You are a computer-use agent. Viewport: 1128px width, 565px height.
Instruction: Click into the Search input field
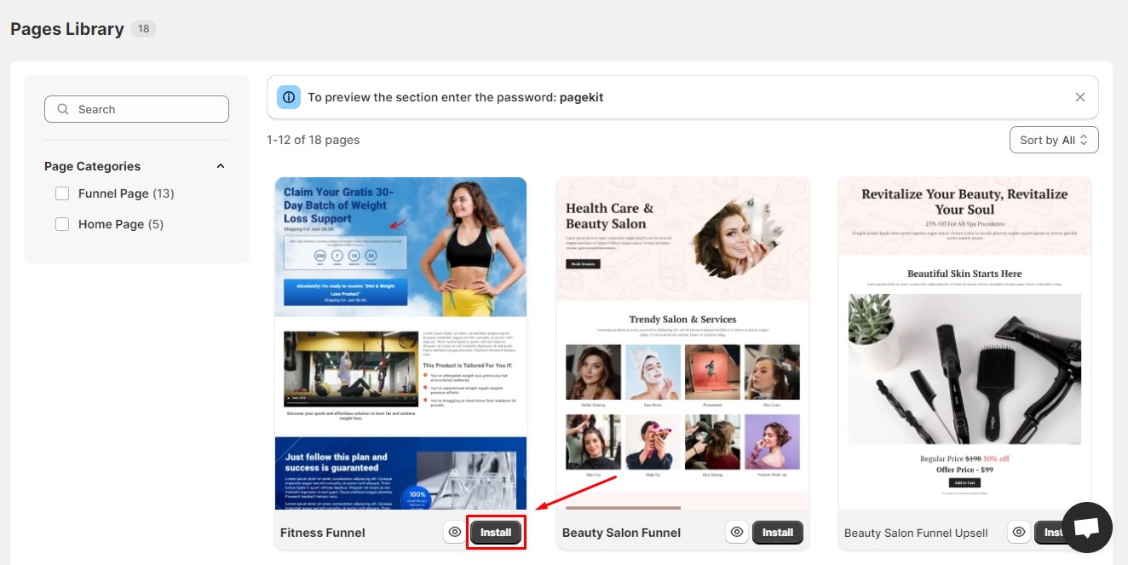[145, 109]
